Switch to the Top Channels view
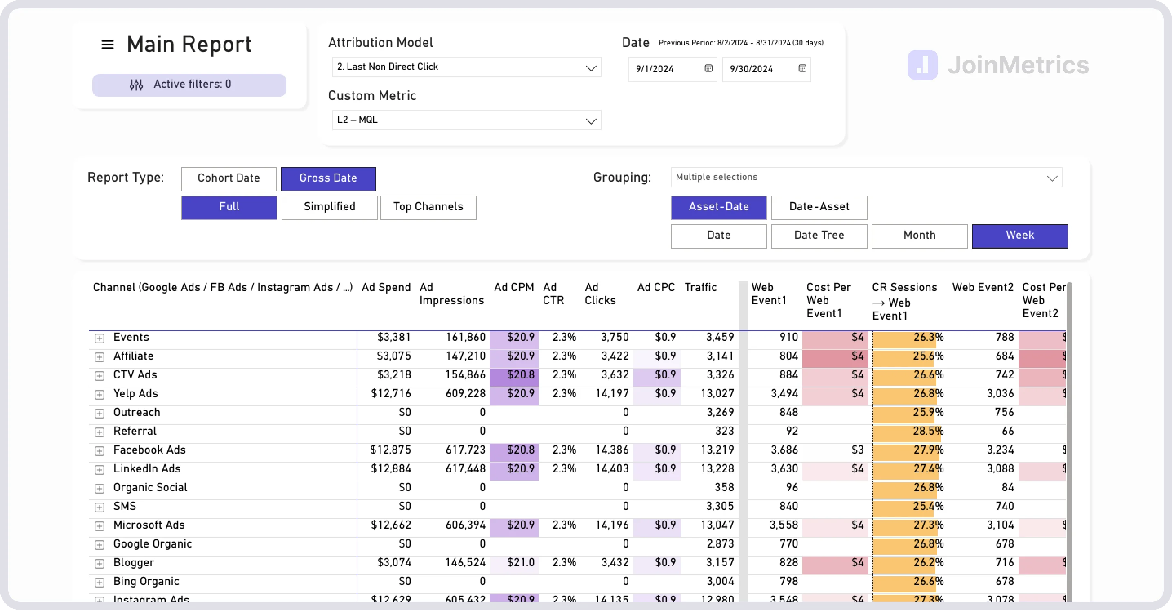The height and width of the screenshot is (610, 1172). pyautogui.click(x=428, y=207)
